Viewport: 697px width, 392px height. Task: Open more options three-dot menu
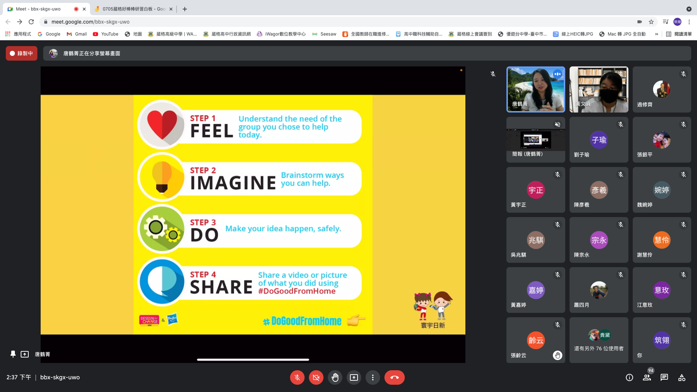point(372,377)
